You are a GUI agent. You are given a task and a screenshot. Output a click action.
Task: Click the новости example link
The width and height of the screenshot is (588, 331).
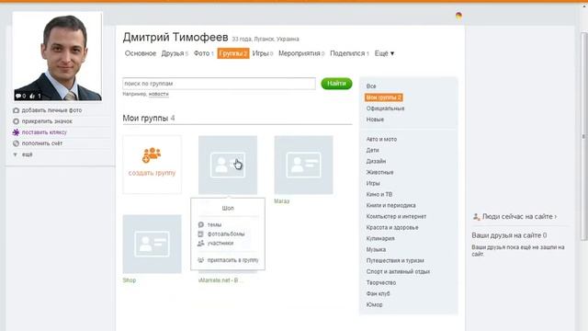pyautogui.click(x=159, y=94)
